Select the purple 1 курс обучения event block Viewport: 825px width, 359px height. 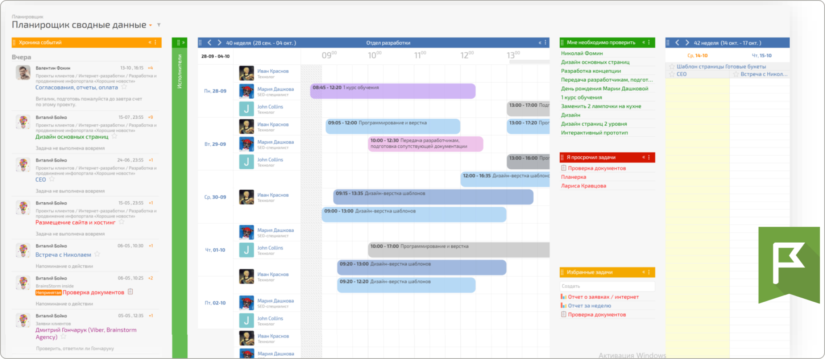pyautogui.click(x=393, y=91)
